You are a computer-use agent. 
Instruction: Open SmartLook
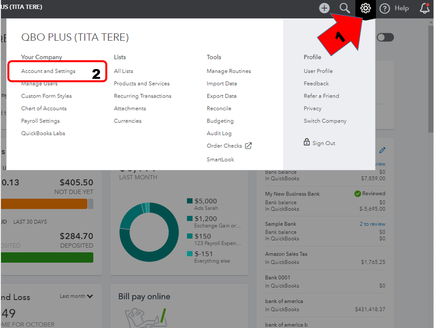(220, 160)
